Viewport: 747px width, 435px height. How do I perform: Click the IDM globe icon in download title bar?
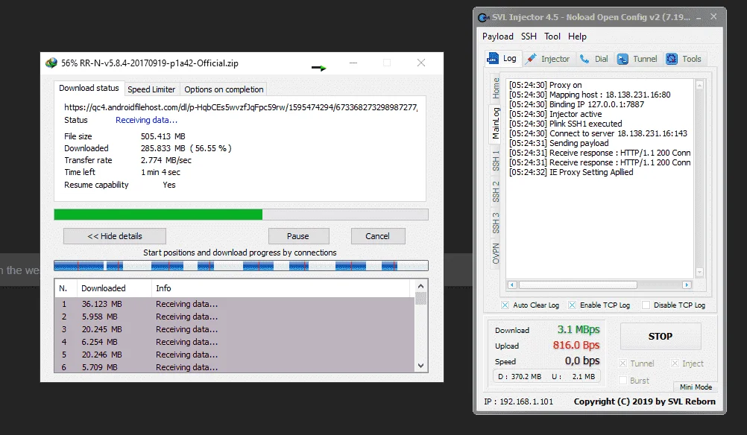click(x=51, y=63)
